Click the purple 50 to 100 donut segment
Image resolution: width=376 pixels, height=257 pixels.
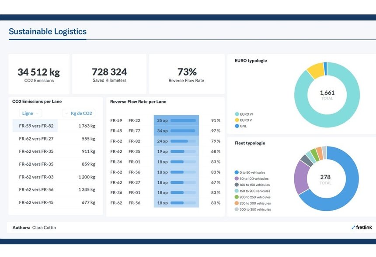click(301, 177)
